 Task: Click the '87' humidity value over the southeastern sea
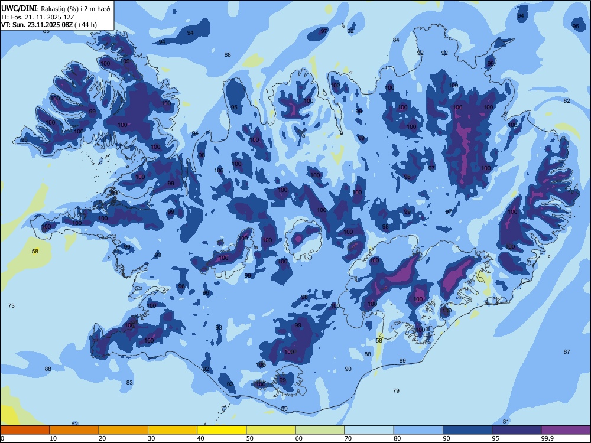tap(567, 352)
